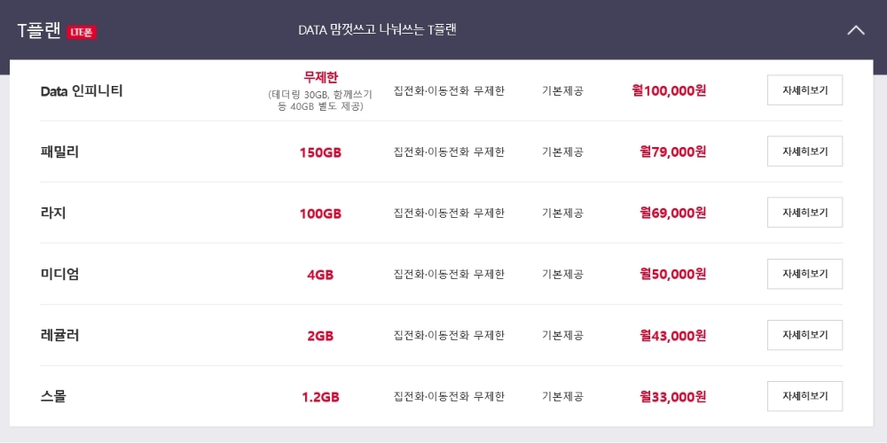
Task: Show details for the 스몰 plan
Action: [x=805, y=396]
